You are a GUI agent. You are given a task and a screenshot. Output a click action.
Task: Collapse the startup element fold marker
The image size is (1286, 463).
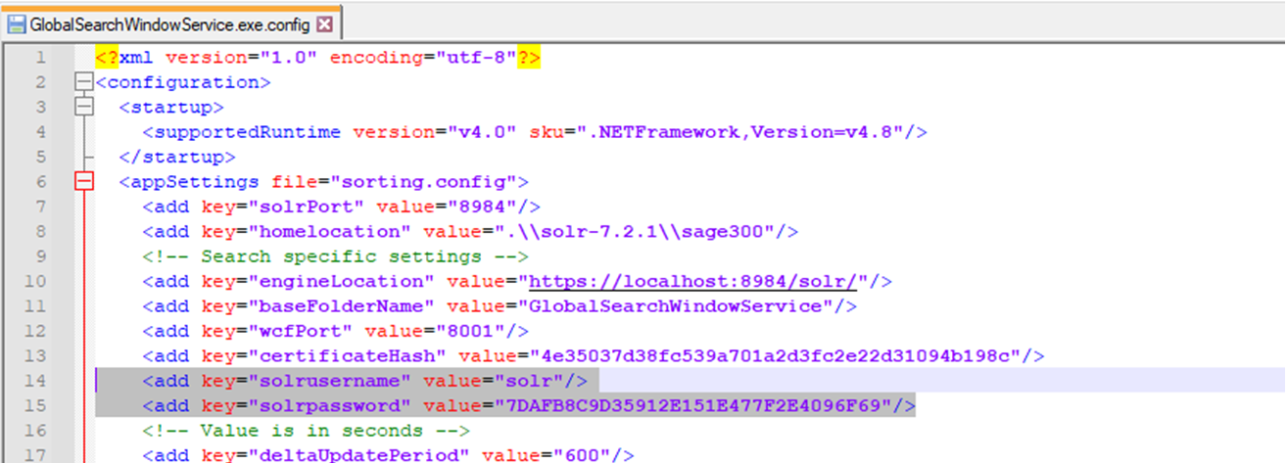pos(85,107)
